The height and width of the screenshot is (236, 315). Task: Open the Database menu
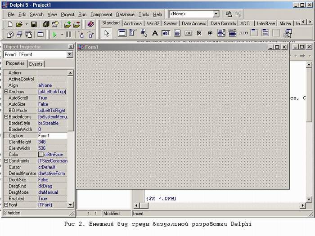[125, 14]
